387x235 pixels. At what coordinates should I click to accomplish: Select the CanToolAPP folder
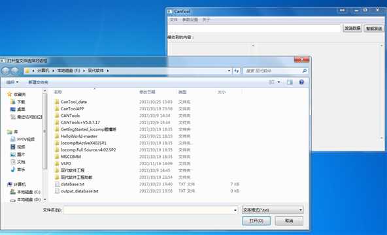[x=72, y=108]
